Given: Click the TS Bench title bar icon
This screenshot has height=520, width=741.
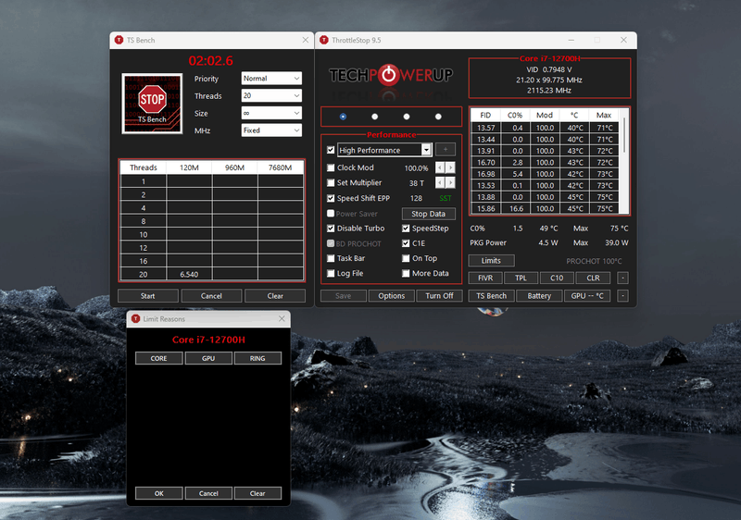Looking at the screenshot, I should click(x=119, y=40).
